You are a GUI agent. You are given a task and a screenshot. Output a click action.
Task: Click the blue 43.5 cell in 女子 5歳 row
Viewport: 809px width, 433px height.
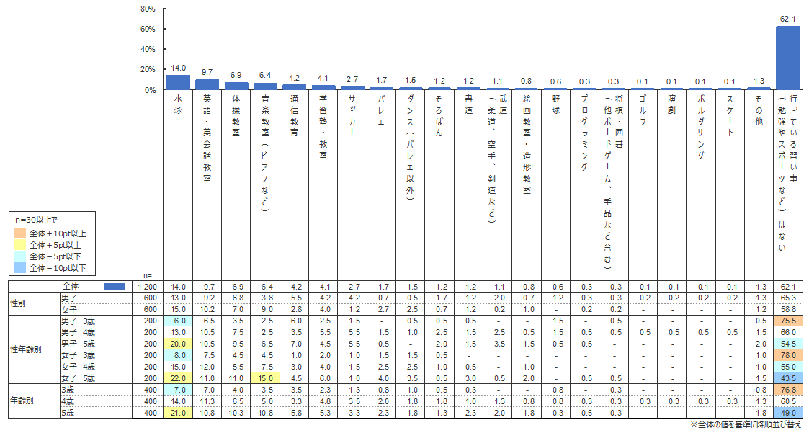787,378
